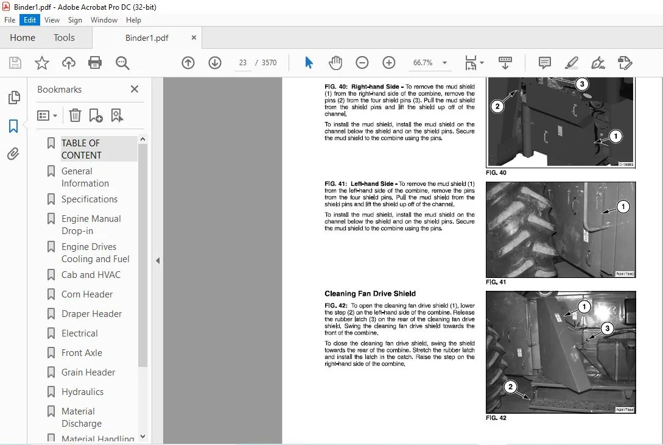
Task: Open the zoom level 66.7% dropdown
Action: click(x=444, y=63)
